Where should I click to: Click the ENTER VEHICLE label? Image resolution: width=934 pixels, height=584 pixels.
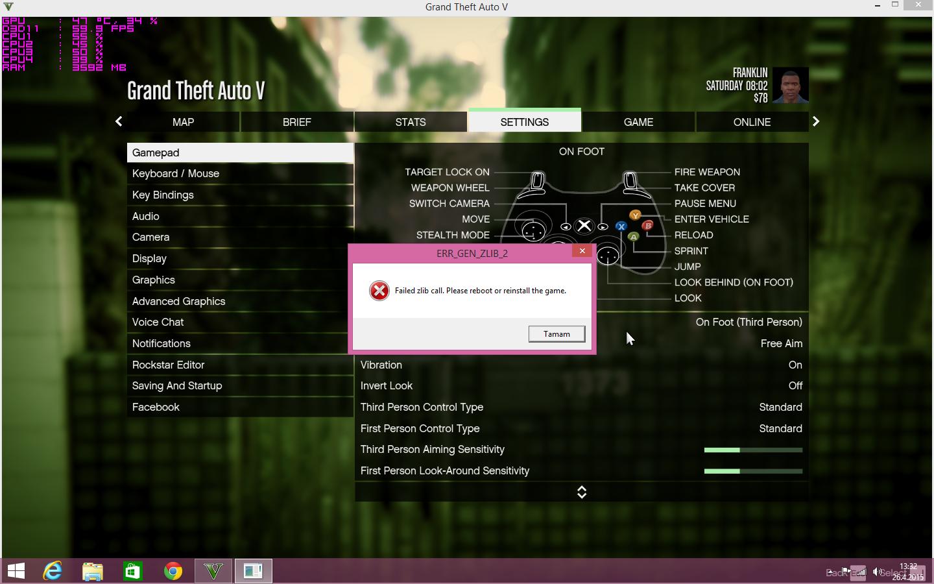click(712, 219)
